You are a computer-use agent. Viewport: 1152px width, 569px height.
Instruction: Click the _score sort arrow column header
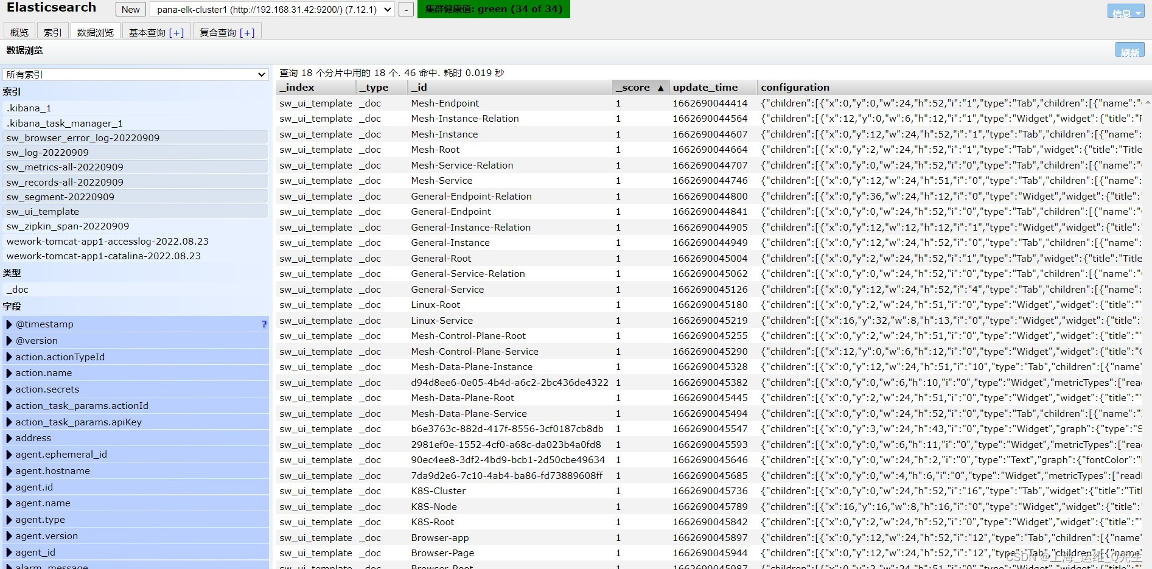(641, 87)
